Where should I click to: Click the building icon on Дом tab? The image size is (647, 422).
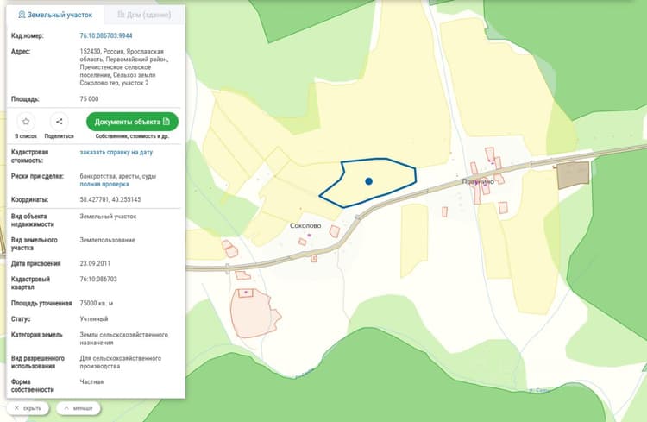pos(121,15)
